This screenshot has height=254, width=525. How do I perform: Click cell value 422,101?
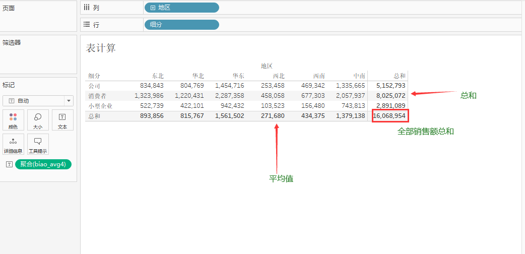coord(192,106)
